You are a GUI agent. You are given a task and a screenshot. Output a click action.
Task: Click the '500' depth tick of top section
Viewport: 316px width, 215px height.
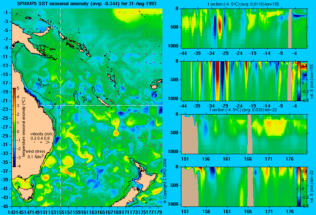pyautogui.click(x=174, y=27)
